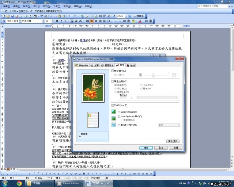Click the Highlight color marker icon
The width and height of the screenshot is (234, 187).
point(133,21)
